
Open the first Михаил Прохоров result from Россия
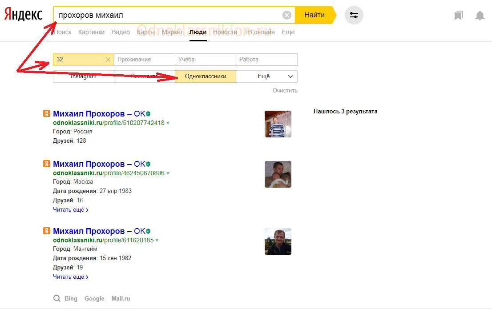(99, 113)
